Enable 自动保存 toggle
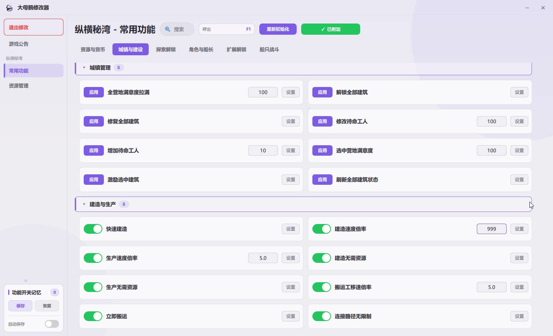 tap(52, 324)
